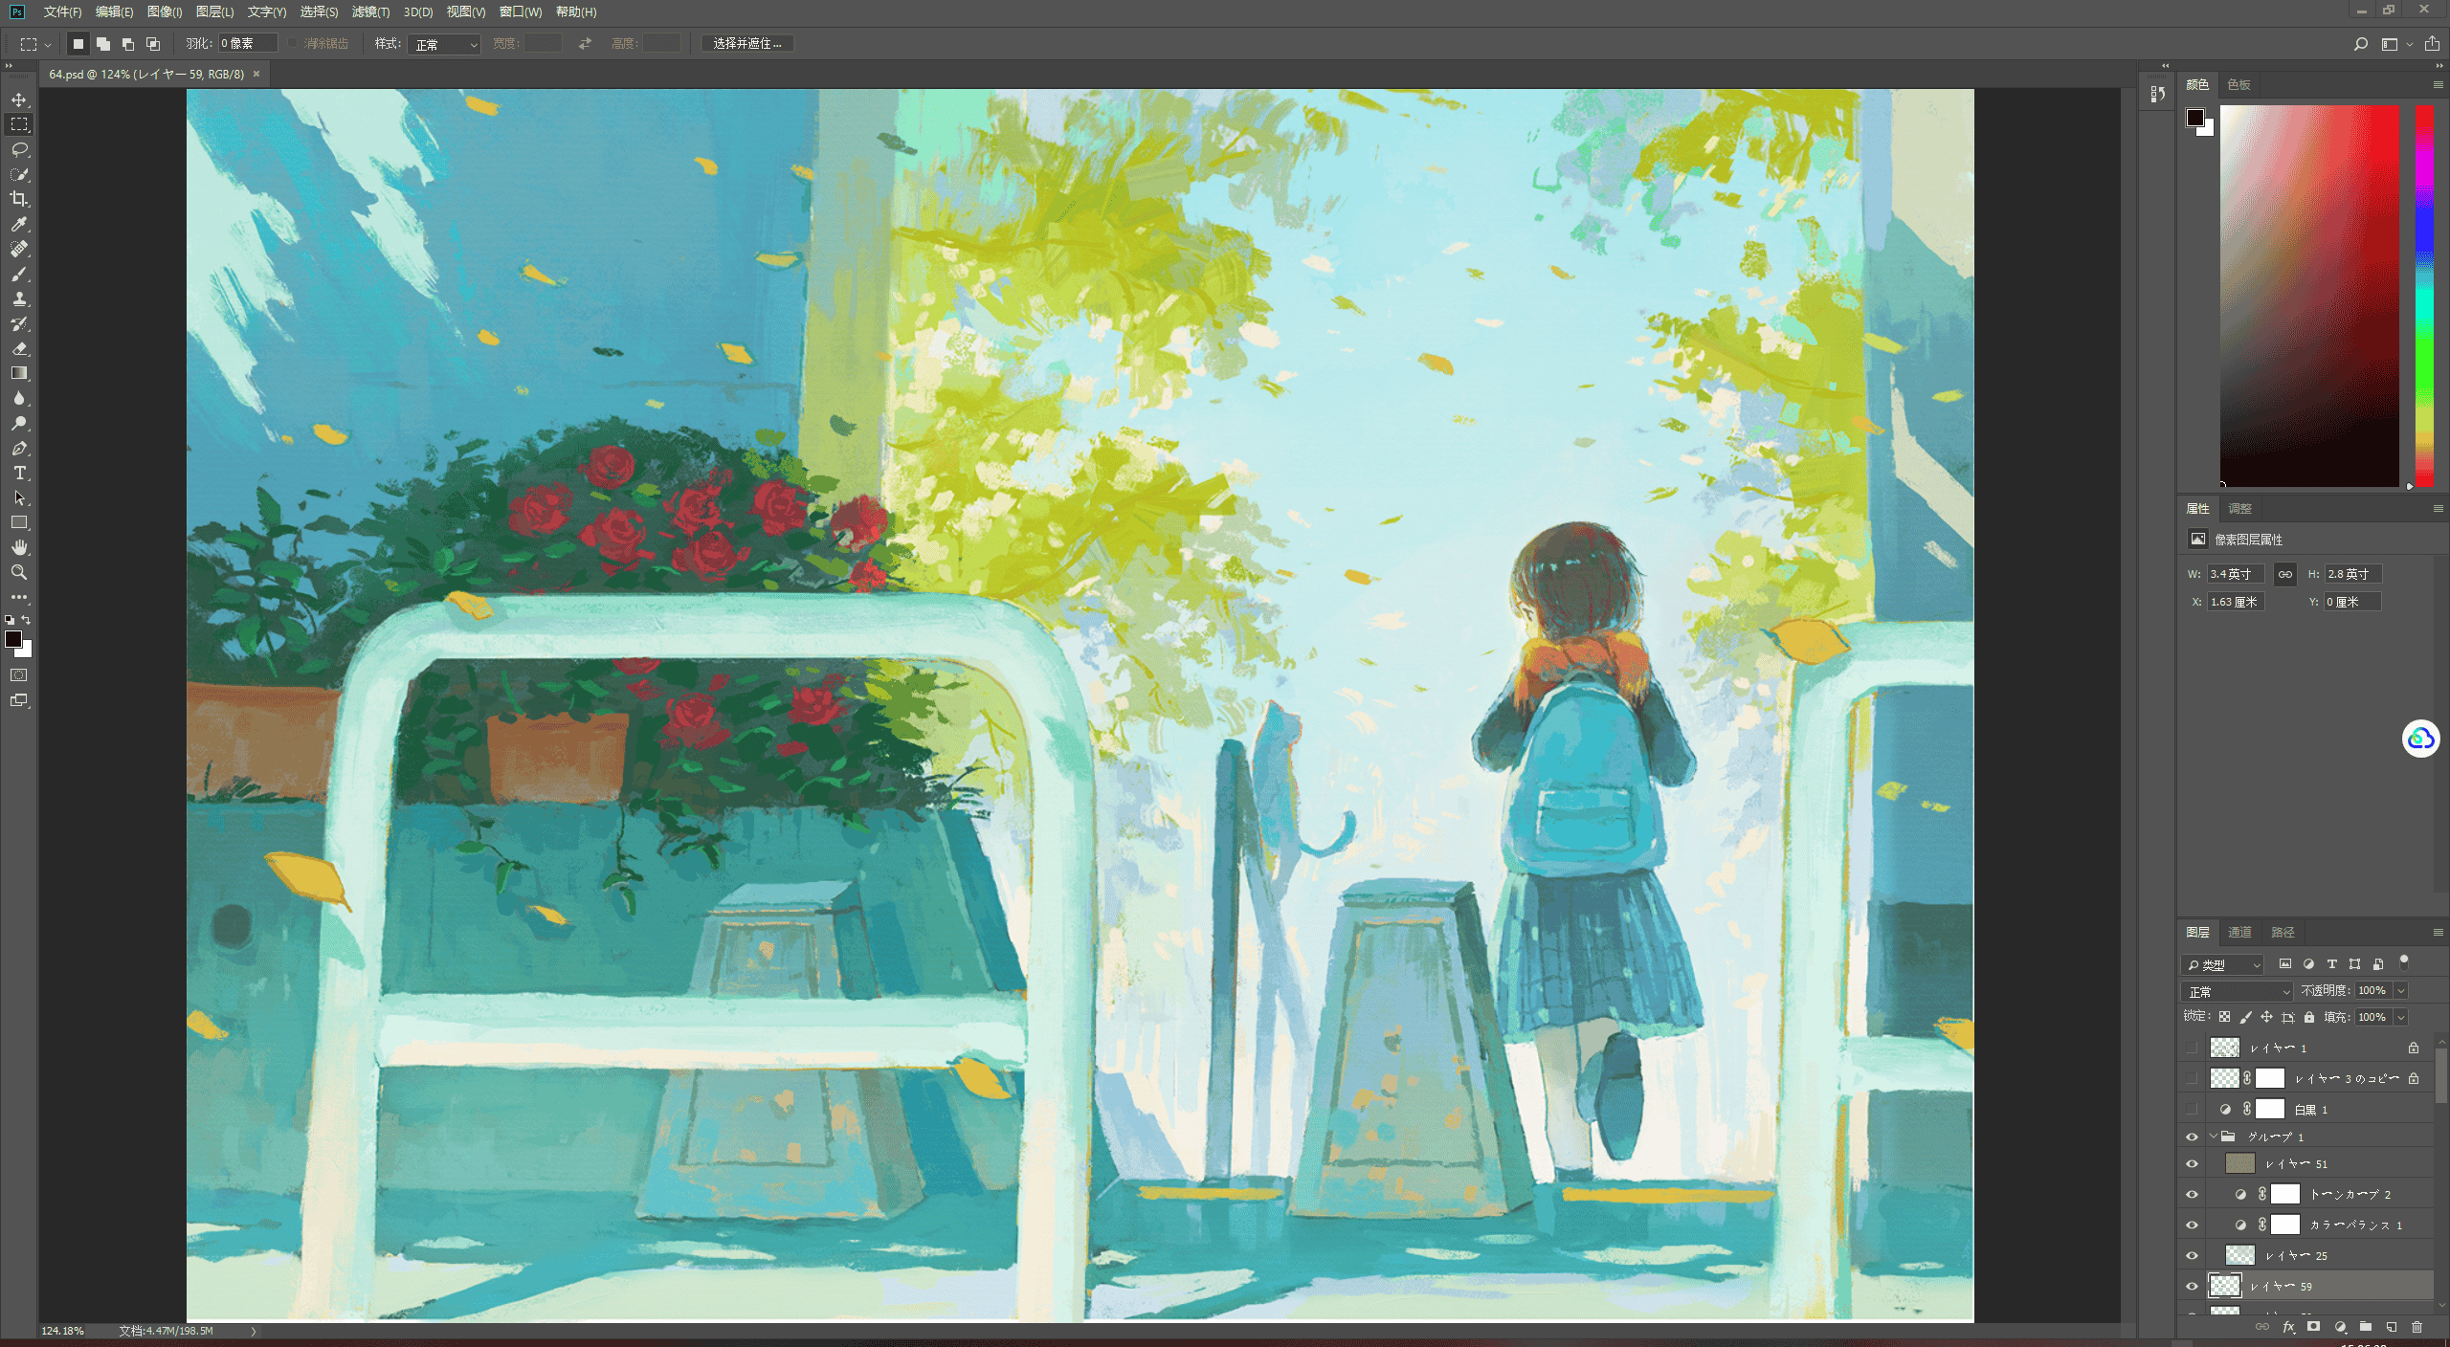Screen dimensions: 2450x1347
Task: Select the Hand tool
Action: click(19, 547)
